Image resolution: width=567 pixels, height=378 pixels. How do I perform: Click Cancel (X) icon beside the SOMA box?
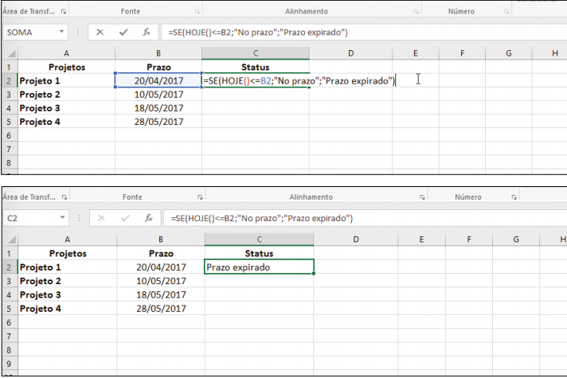pyautogui.click(x=100, y=33)
